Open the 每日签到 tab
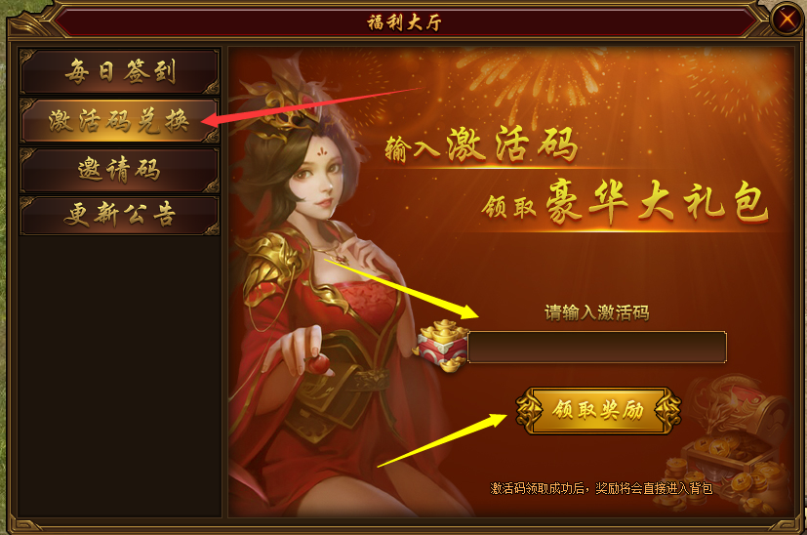This screenshot has height=535, width=807. [119, 71]
